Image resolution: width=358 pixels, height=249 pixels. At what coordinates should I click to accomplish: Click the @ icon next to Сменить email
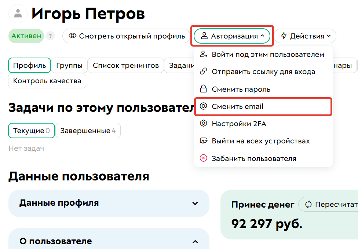[204, 107]
